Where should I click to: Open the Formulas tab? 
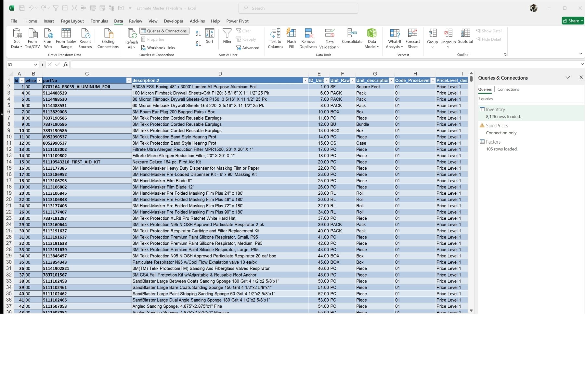click(99, 21)
